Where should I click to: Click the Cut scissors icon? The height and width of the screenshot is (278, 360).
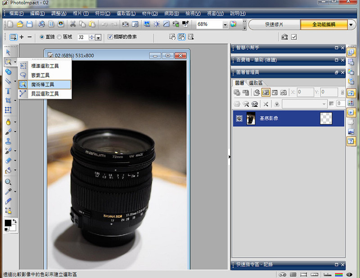(73, 24)
